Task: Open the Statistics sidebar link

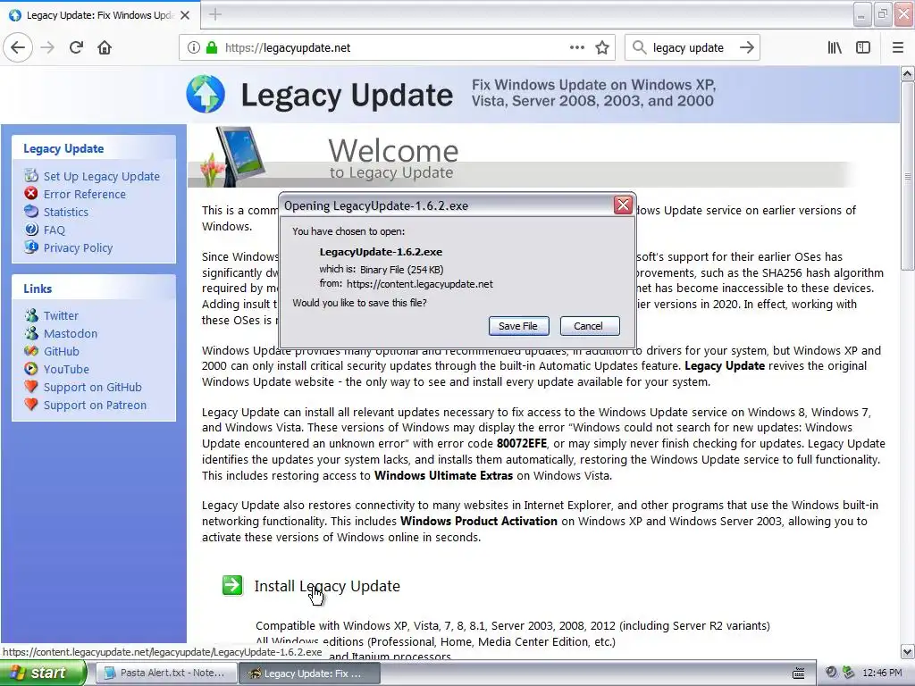Action: (x=66, y=213)
